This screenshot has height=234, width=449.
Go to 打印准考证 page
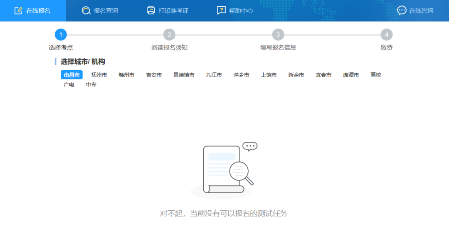pyautogui.click(x=168, y=10)
